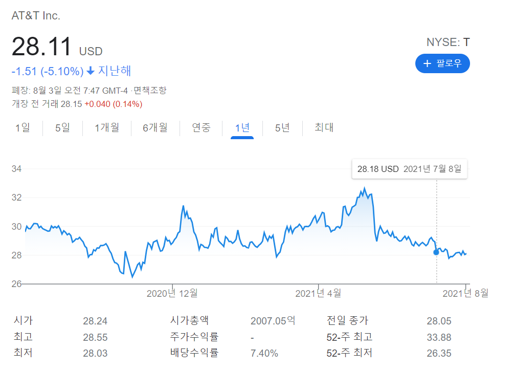Screen dimensions: 513x371
Task: Click the 최고 value 28.55
Action: pos(95,337)
